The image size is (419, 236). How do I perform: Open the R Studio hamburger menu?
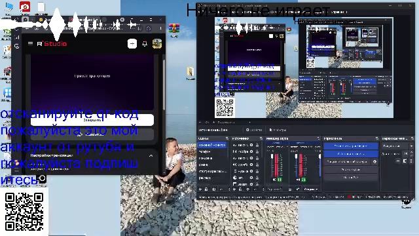point(31,43)
